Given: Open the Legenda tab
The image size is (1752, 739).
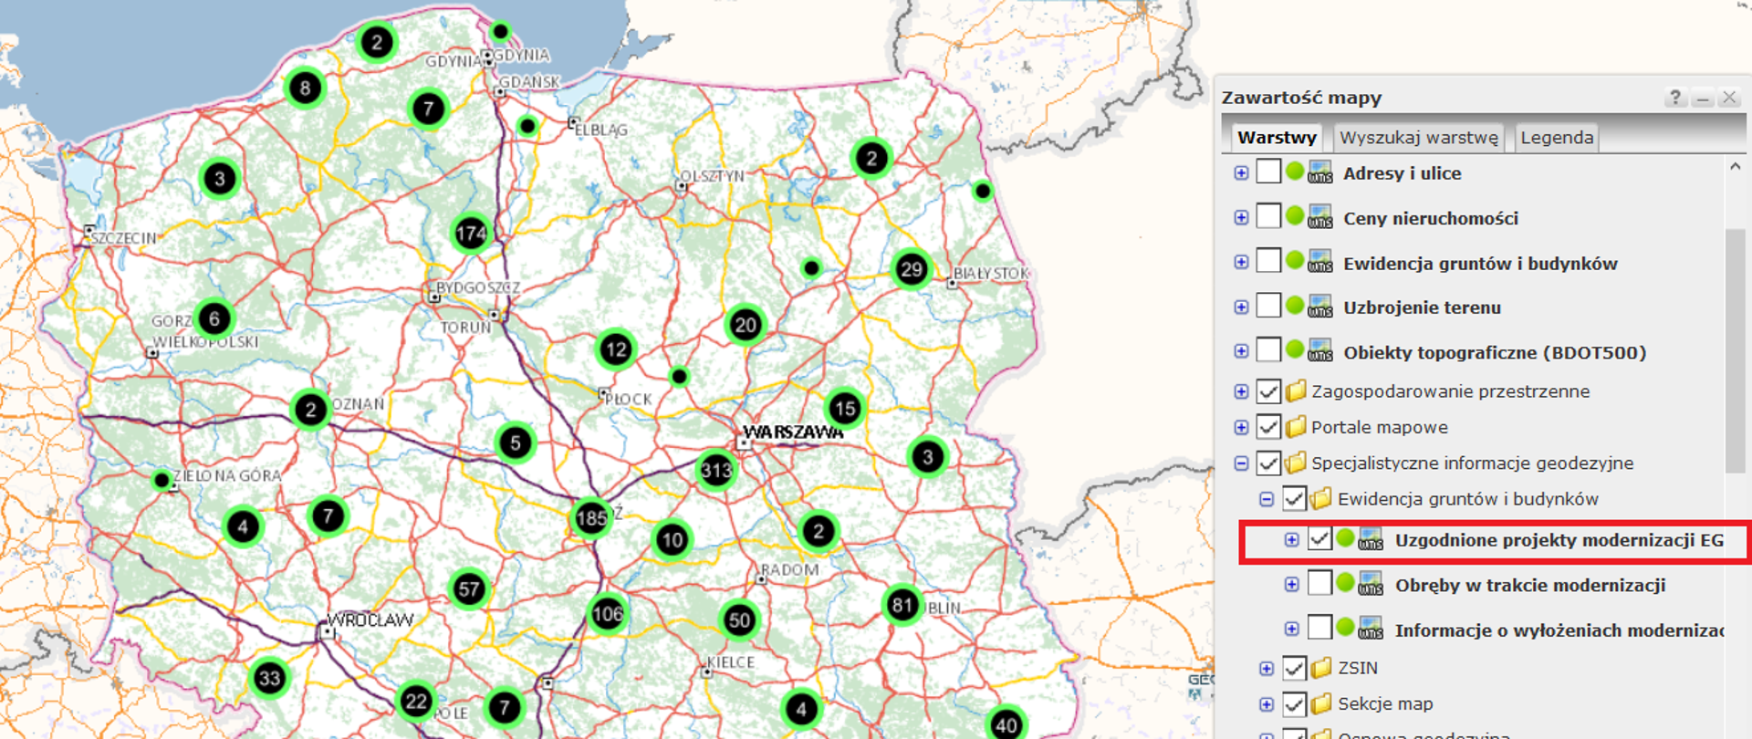Looking at the screenshot, I should pos(1556,138).
